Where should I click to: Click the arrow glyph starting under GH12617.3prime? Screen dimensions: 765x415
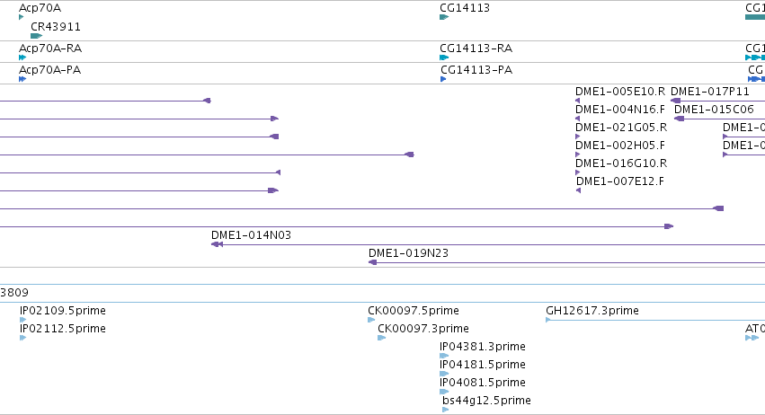[x=548, y=320]
